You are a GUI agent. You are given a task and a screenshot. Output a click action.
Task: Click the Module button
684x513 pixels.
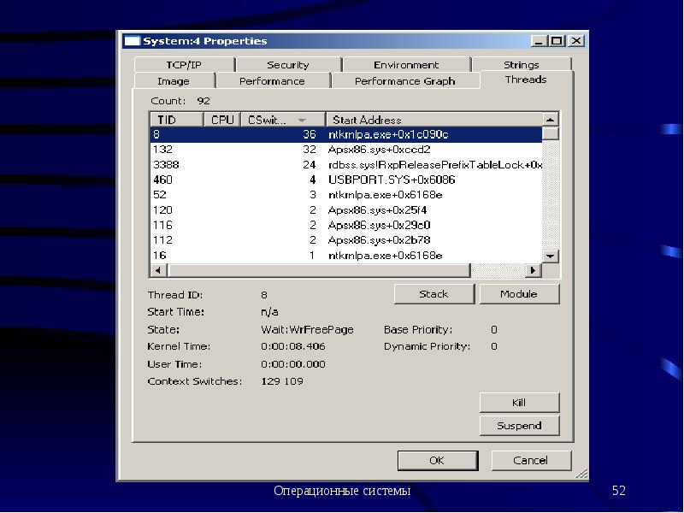coord(519,294)
